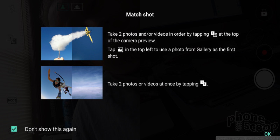This screenshot has width=280, height=140.
Task: Hit the dimmed red record button
Action: click(264, 52)
